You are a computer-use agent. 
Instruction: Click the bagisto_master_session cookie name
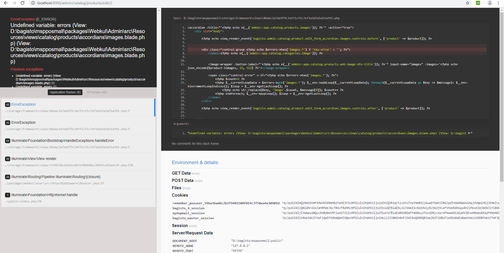click(x=193, y=218)
